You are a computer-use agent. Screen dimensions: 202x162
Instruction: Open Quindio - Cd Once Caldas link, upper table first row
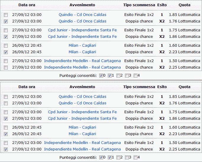point(82,15)
